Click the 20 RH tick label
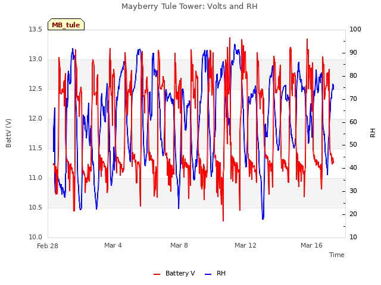The height and width of the screenshot is (285, 381). pos(353,214)
